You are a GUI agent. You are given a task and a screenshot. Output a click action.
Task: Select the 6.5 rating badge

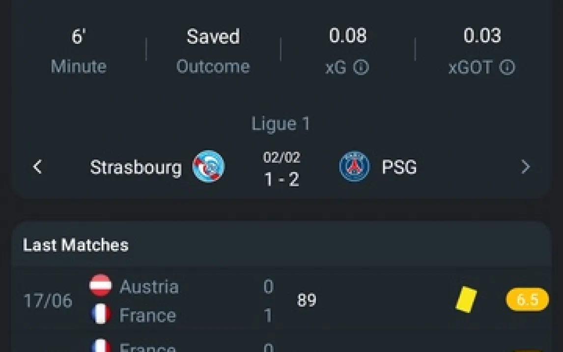(x=527, y=299)
